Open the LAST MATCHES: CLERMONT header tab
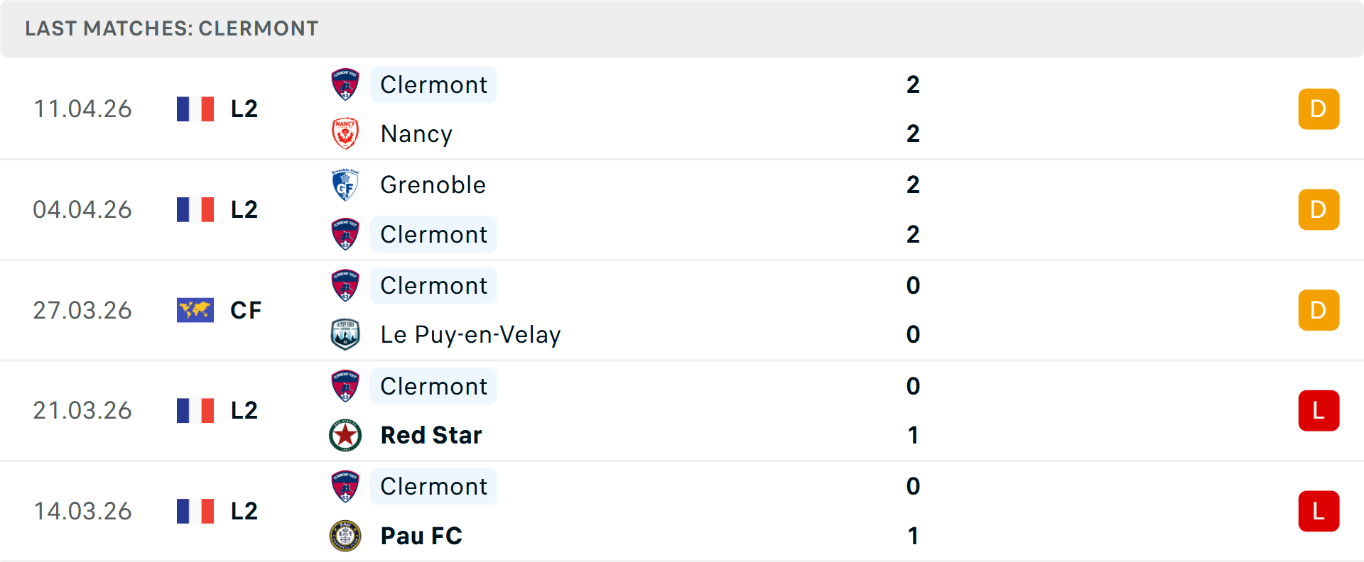The width and height of the screenshot is (1364, 562). pos(170,28)
